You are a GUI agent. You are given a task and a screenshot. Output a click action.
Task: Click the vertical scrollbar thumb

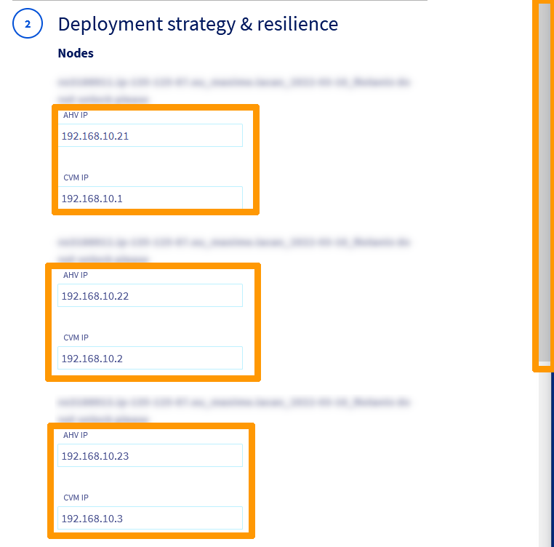point(544,182)
